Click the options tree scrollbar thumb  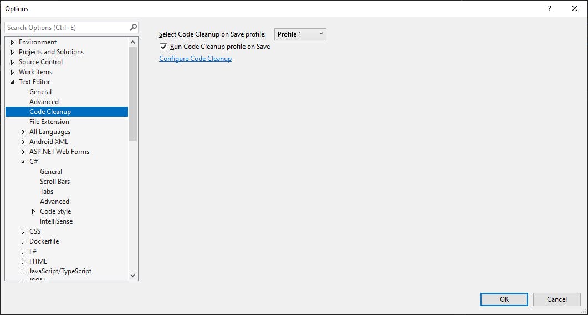(133, 94)
